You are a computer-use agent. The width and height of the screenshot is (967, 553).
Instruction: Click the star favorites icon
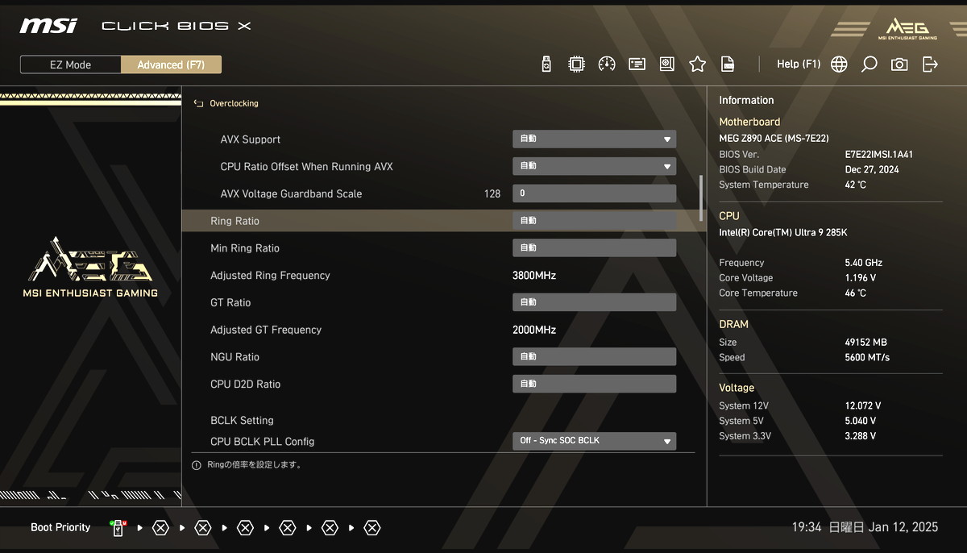pos(698,64)
